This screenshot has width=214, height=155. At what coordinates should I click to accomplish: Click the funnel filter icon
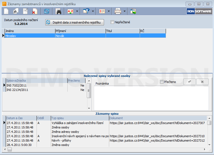pyautogui.click(x=86, y=11)
